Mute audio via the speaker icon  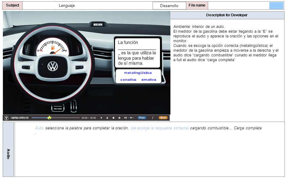click(x=125, y=118)
